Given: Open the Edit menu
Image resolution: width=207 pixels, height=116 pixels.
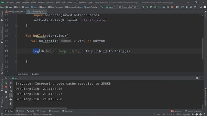Looking at the screenshot, I should [x=12, y=3].
